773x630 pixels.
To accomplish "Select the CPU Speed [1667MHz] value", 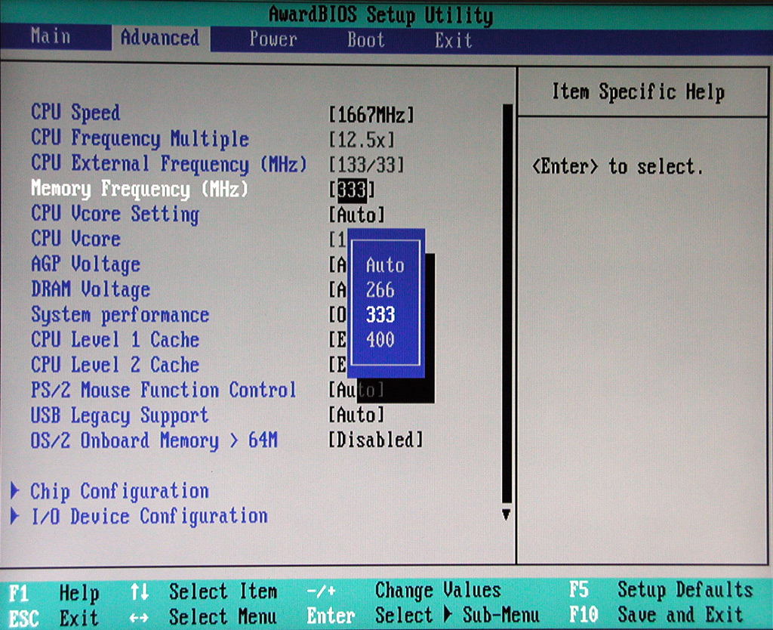I will click(x=371, y=116).
